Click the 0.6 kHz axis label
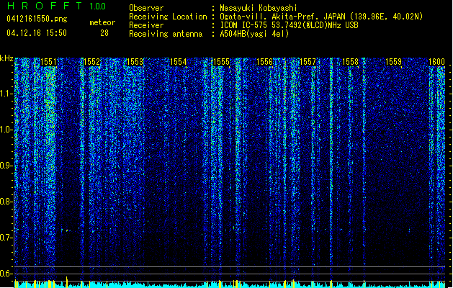453x288 pixels. 6,274
